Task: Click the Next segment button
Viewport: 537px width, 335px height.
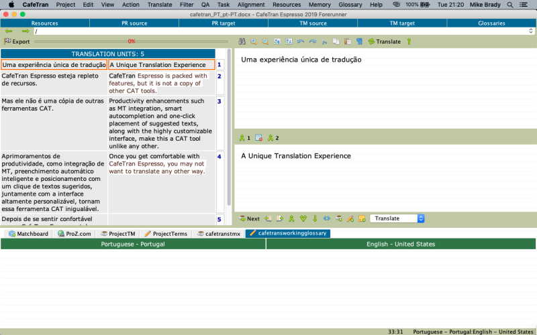Action: click(x=249, y=218)
